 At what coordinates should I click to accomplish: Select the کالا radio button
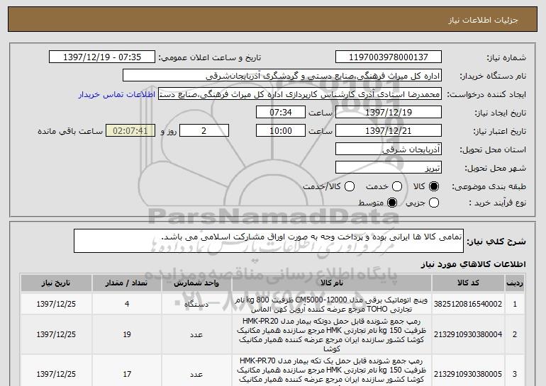(433, 186)
